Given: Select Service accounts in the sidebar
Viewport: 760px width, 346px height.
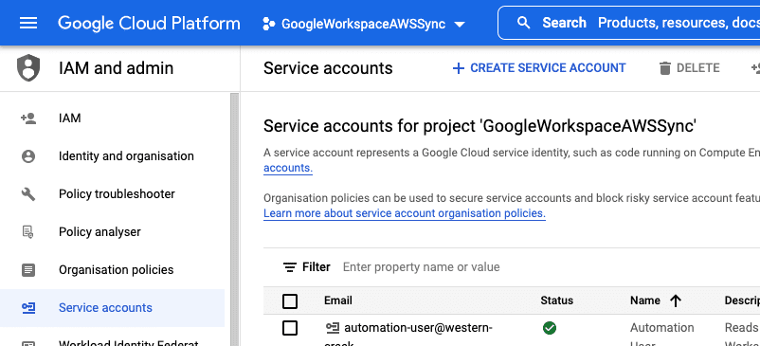Looking at the screenshot, I should [113, 308].
